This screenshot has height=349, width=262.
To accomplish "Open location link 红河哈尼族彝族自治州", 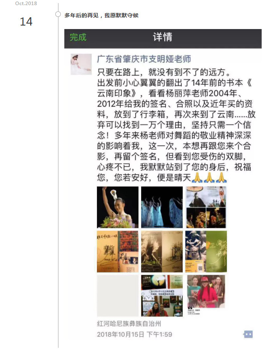I will click(x=129, y=323).
